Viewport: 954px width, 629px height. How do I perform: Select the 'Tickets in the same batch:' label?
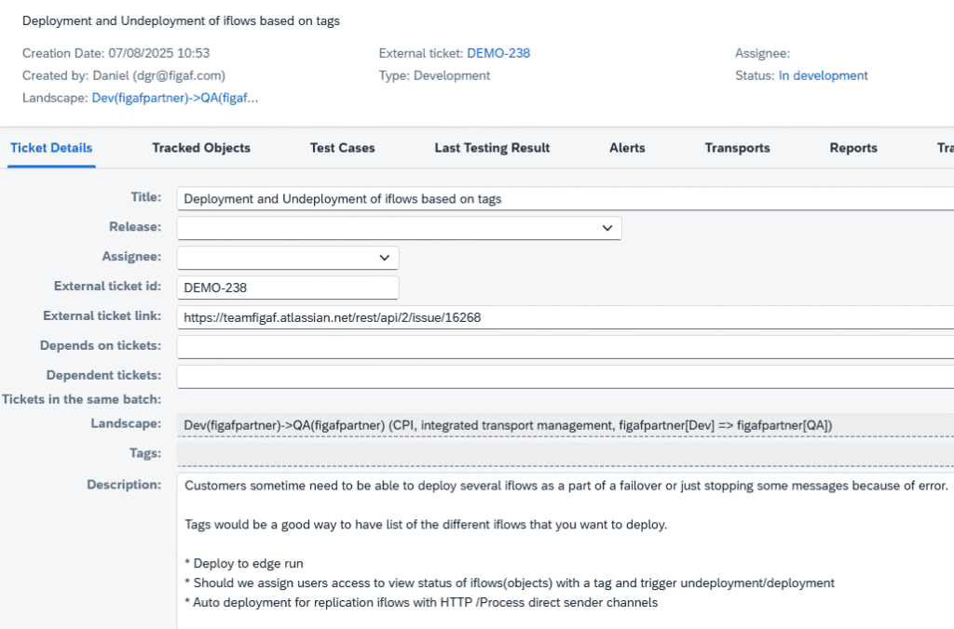point(82,399)
